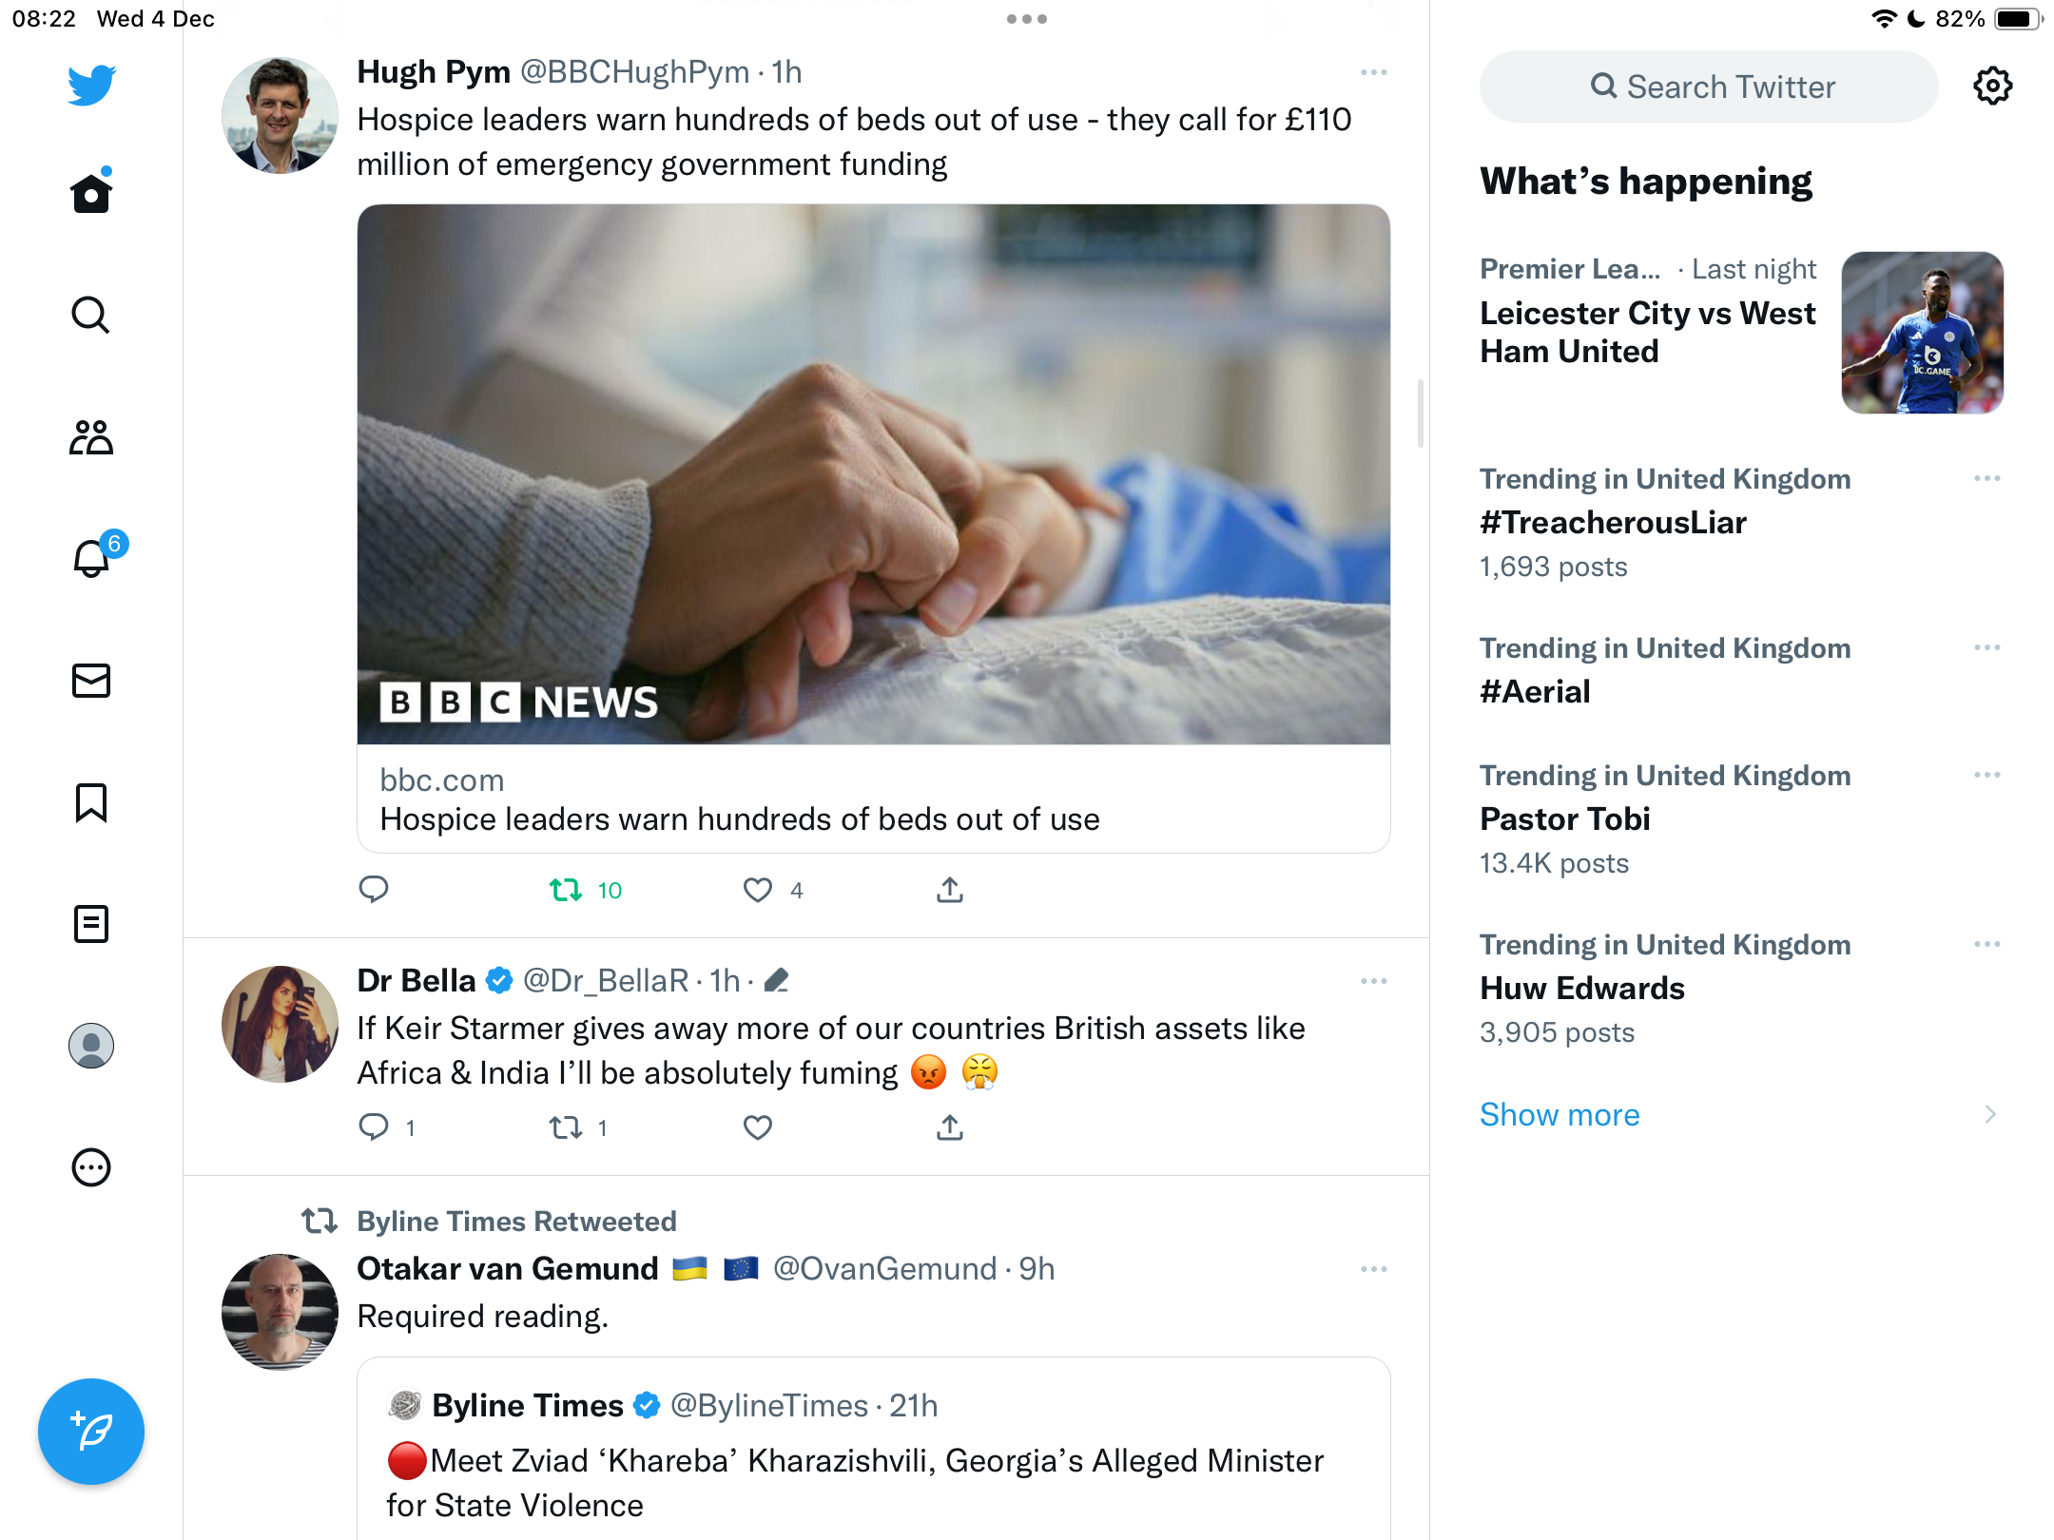Open Notifications bell in sidebar

tap(91, 558)
